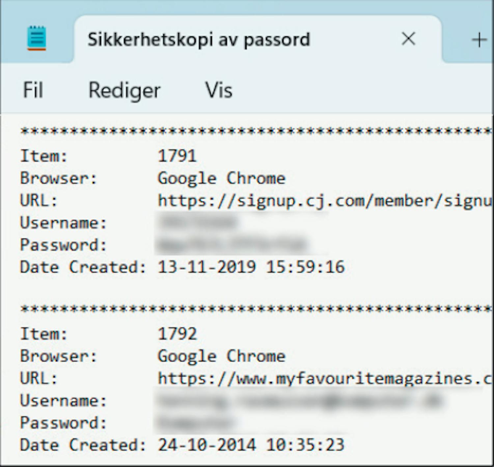Click the Notepad app icon
Viewport: 494px width, 467px height.
pyautogui.click(x=37, y=38)
